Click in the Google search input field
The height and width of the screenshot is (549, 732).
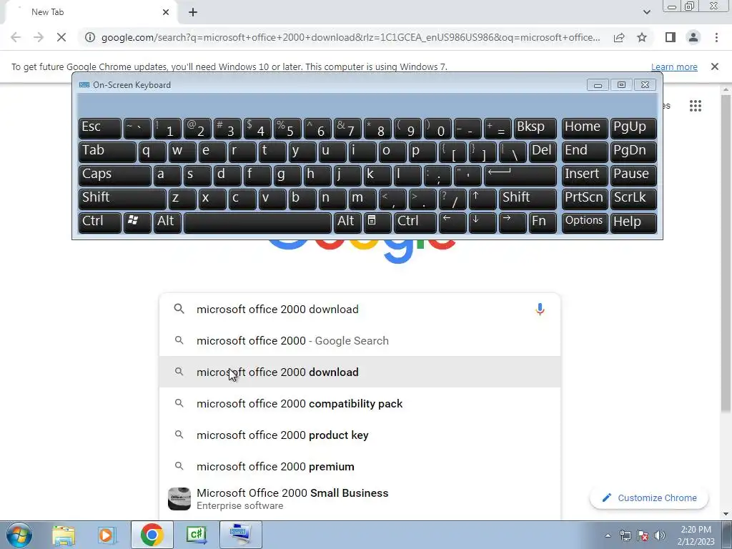point(360,309)
